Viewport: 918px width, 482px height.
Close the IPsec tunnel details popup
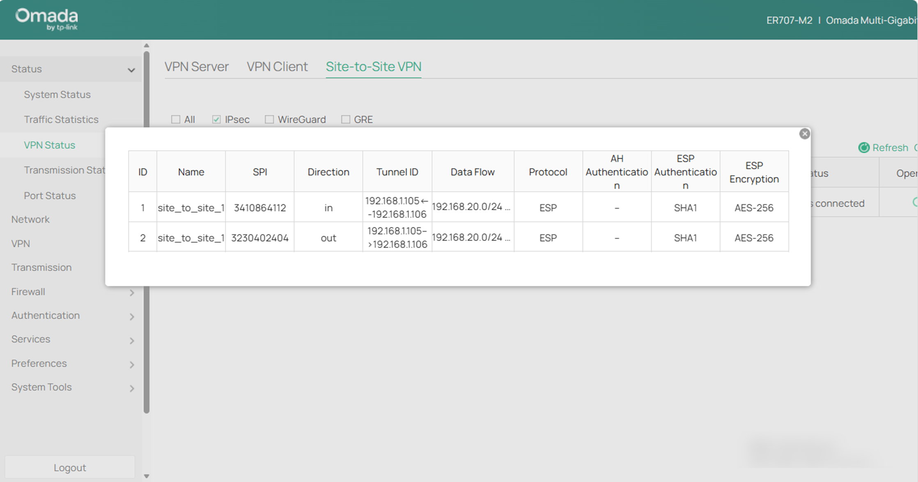(805, 134)
